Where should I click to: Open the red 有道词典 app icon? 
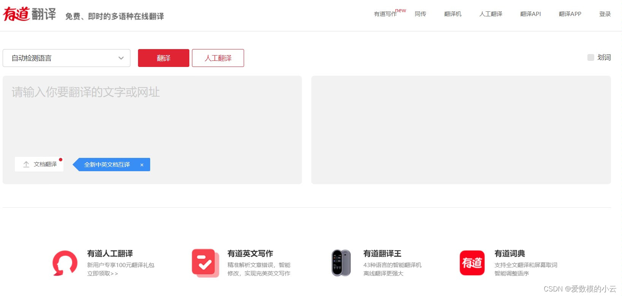(x=472, y=263)
